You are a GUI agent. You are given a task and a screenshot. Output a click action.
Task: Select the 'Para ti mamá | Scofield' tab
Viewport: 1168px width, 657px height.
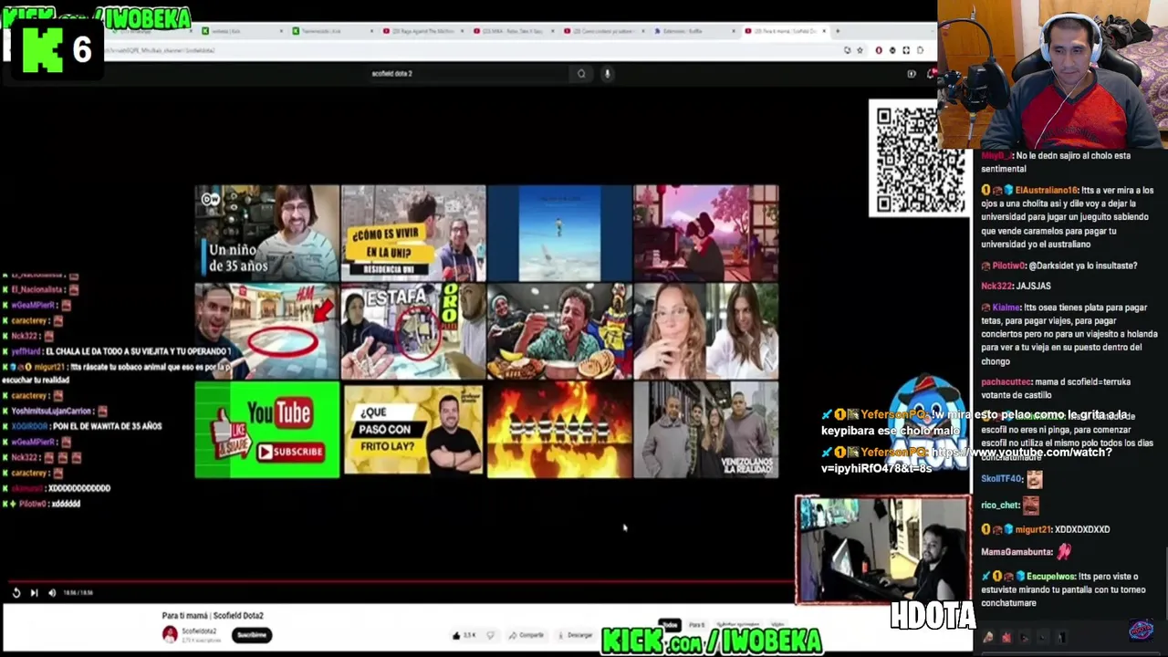pos(785,31)
